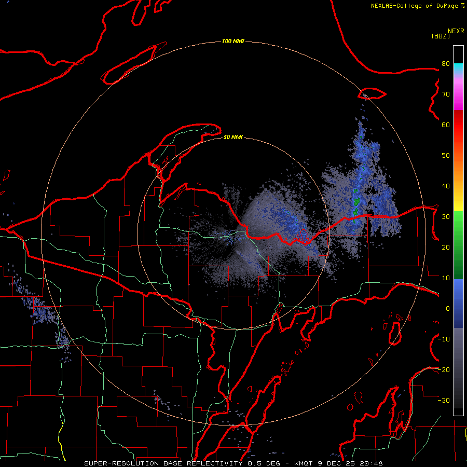Click the 20:48 timestamp in the caption
Image resolution: width=467 pixels, height=467 pixels.
[371, 463]
